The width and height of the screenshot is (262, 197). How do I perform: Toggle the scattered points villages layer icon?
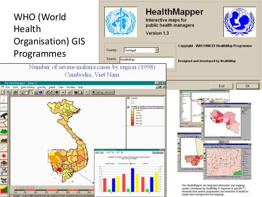[4, 148]
